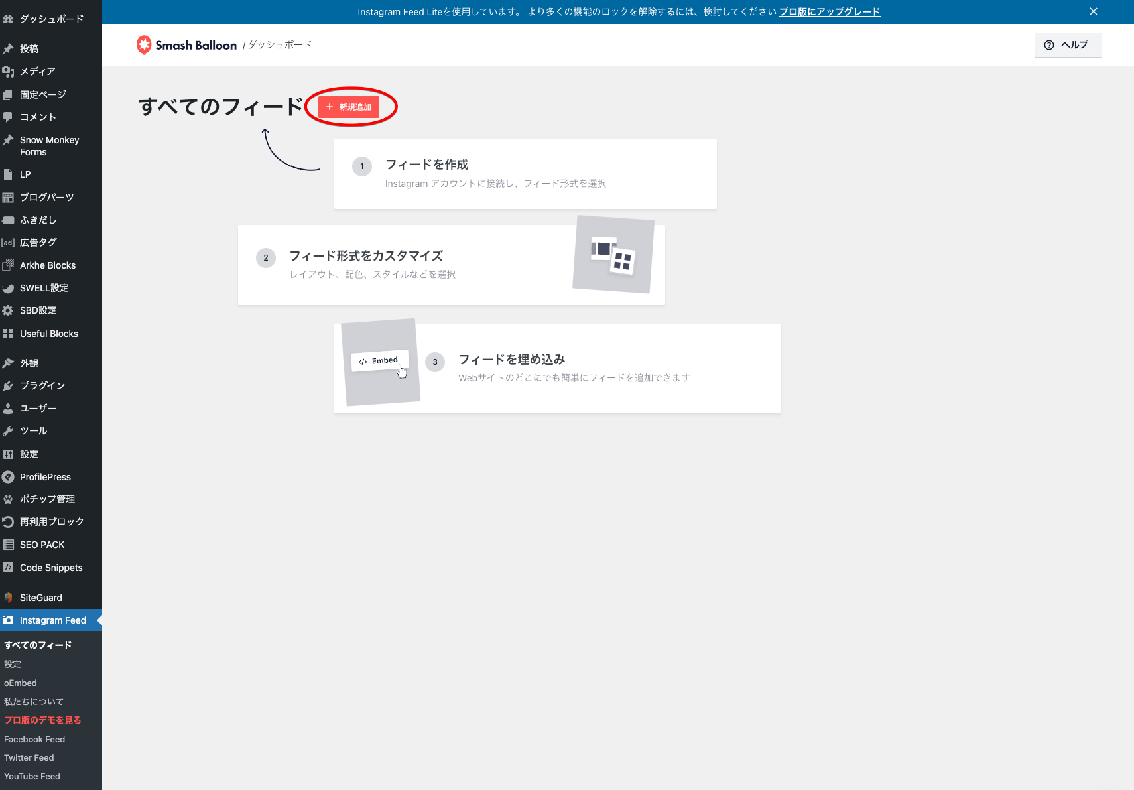Open the Twitter Feed submenu item
This screenshot has width=1134, height=790.
click(29, 757)
